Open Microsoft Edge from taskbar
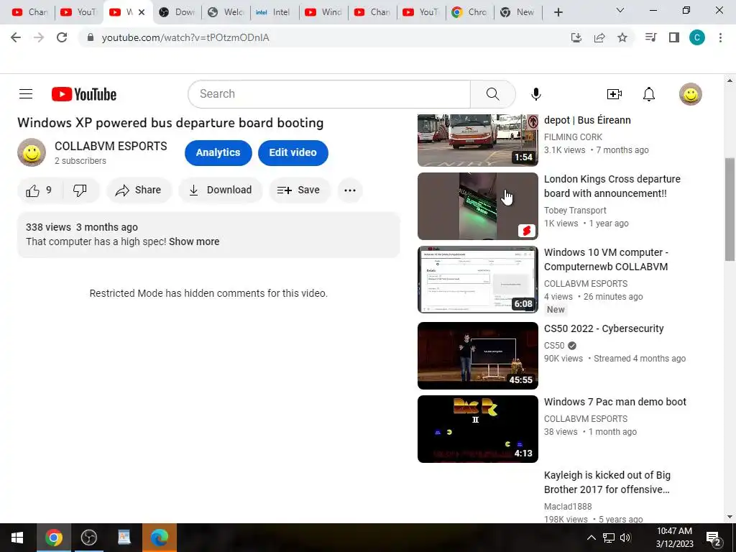736x552 pixels. coord(160,538)
